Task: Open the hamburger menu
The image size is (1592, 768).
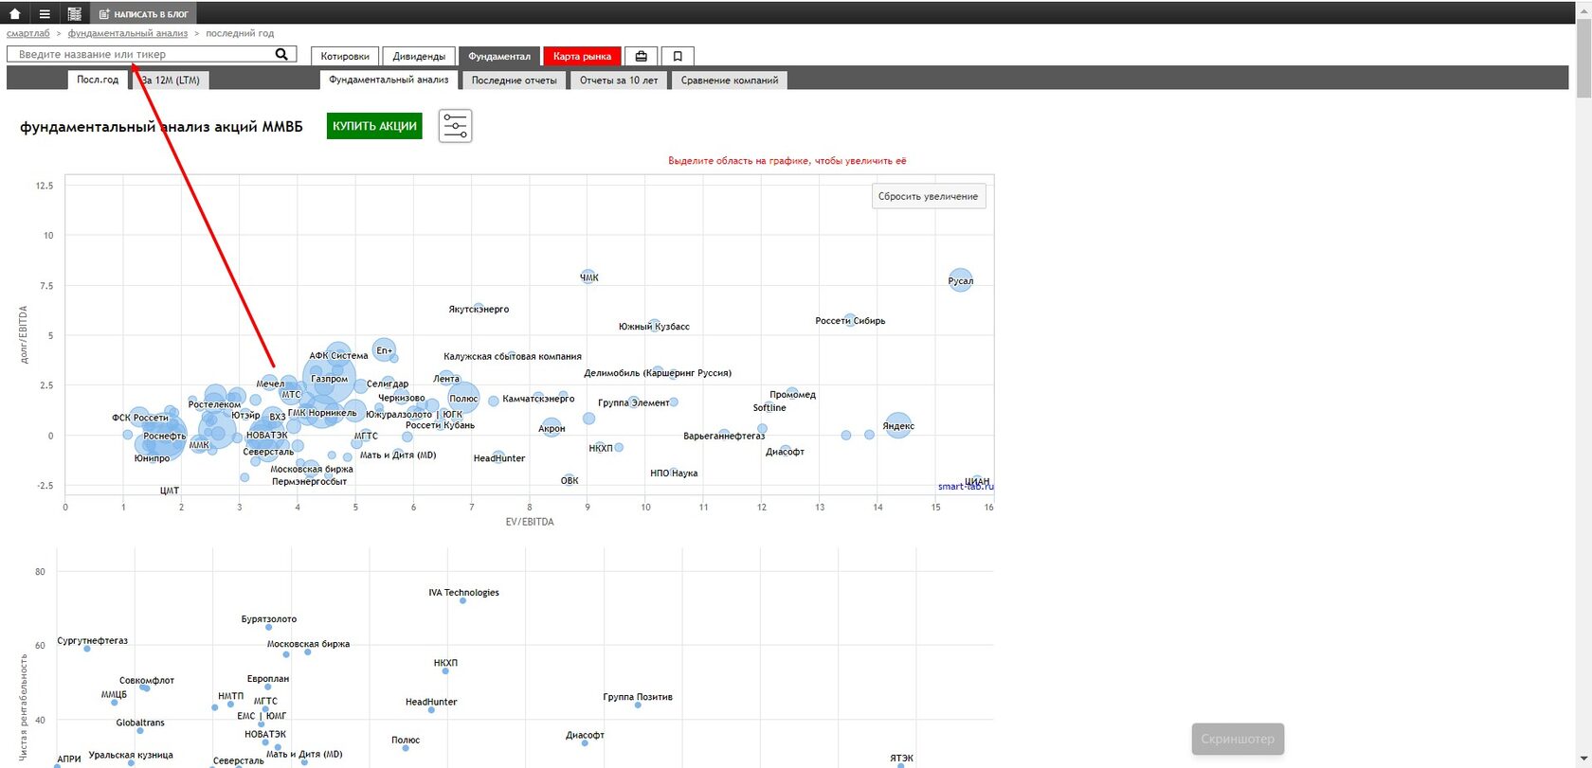Action: [45, 14]
